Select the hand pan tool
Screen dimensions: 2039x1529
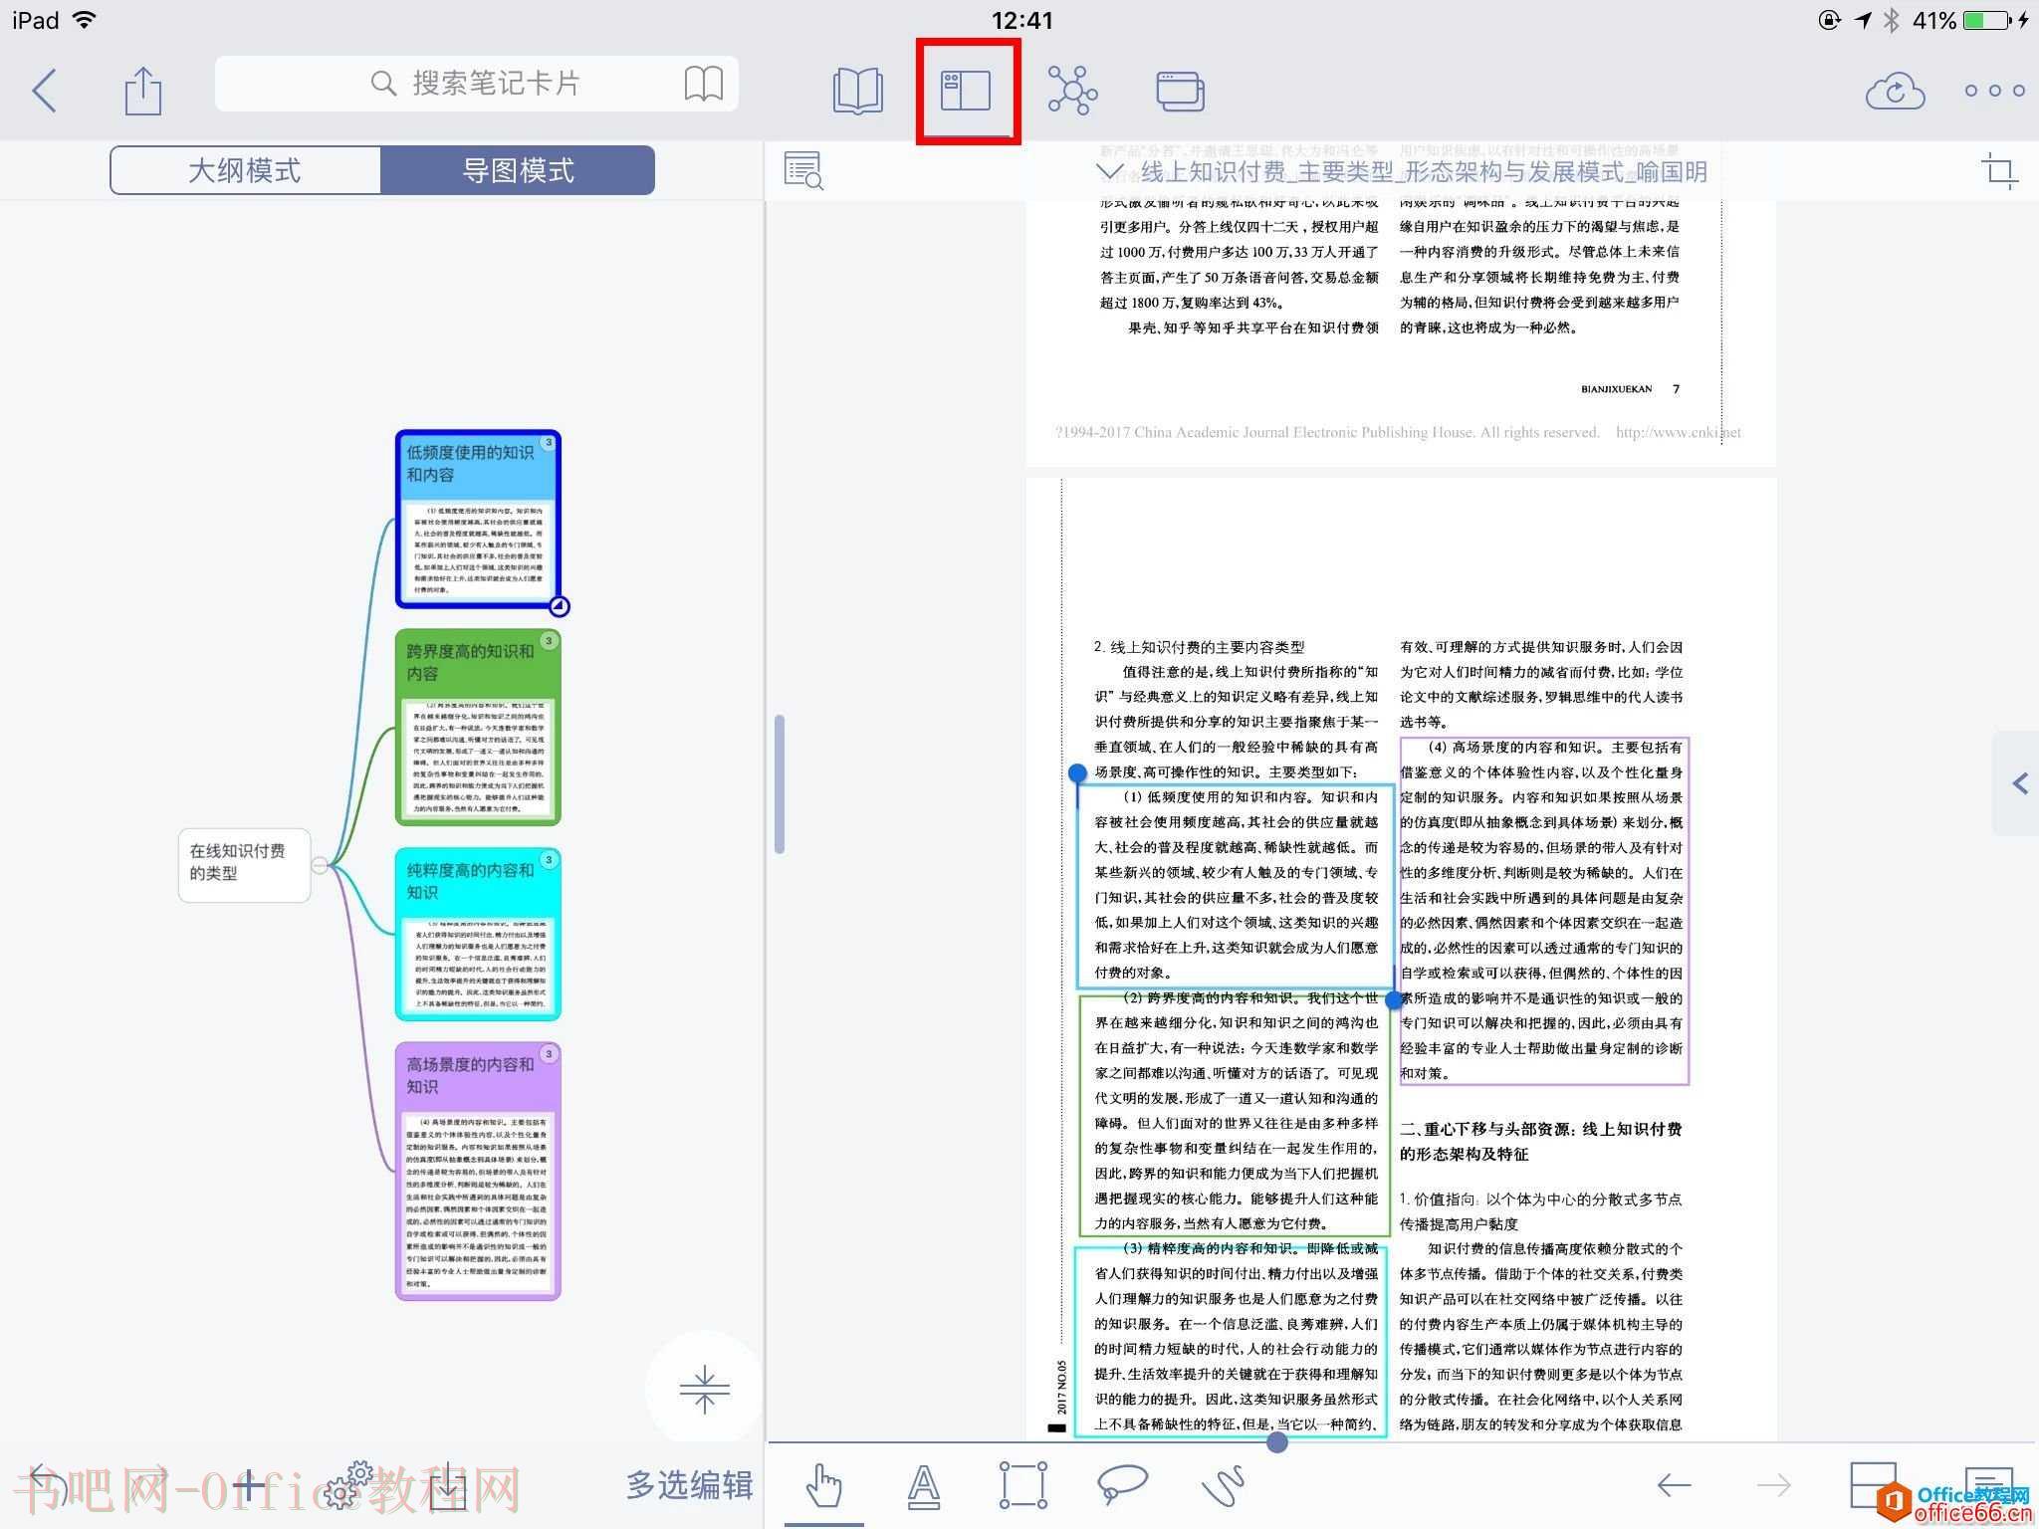tap(823, 1486)
